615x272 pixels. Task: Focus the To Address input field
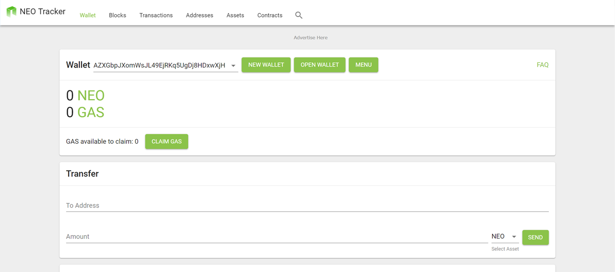(307, 206)
